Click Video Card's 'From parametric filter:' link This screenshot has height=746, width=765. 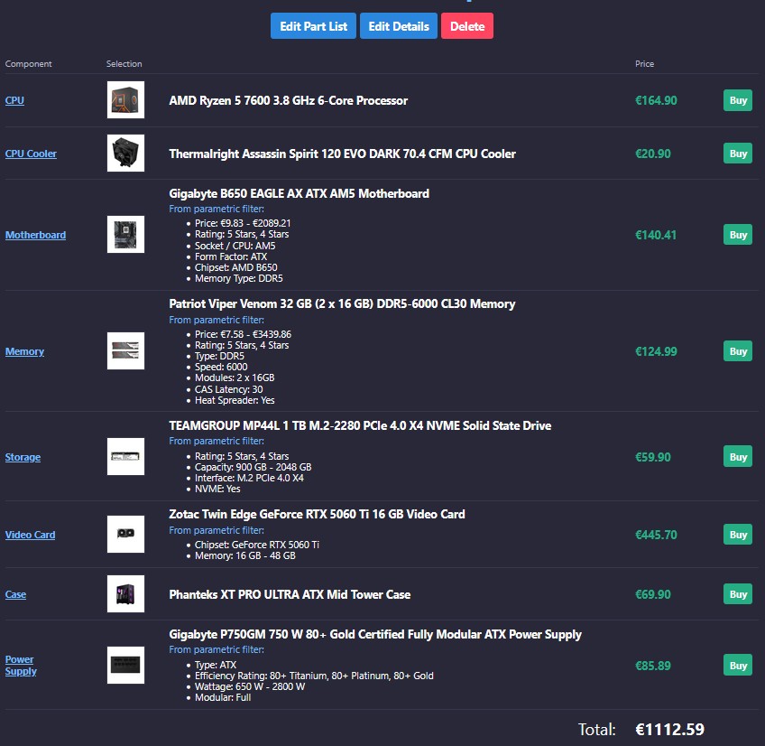(217, 530)
